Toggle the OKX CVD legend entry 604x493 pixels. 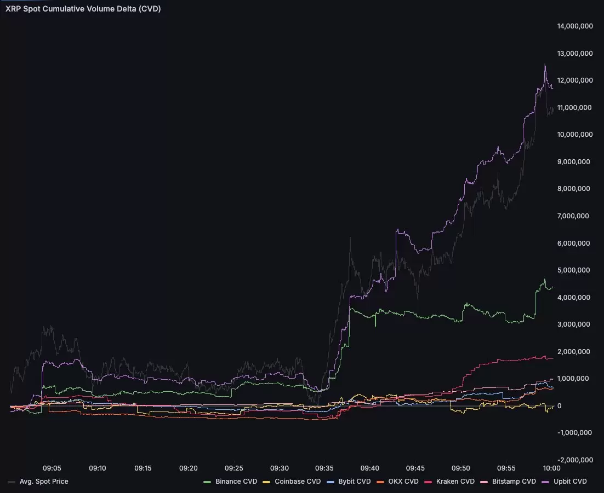pos(397,482)
